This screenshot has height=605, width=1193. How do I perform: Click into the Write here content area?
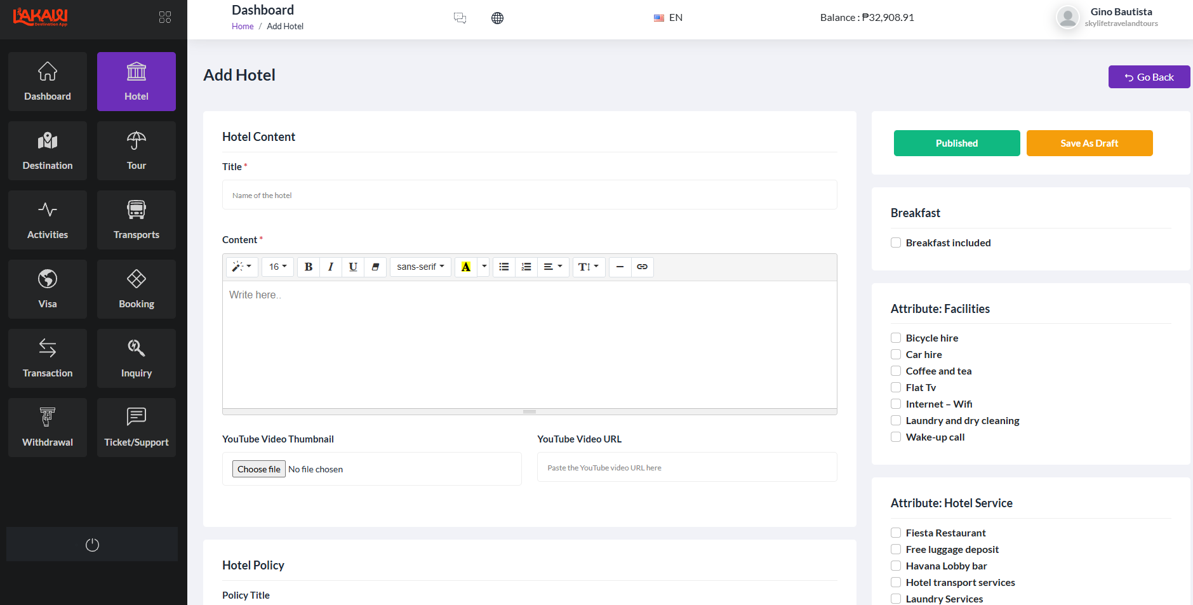coord(530,345)
